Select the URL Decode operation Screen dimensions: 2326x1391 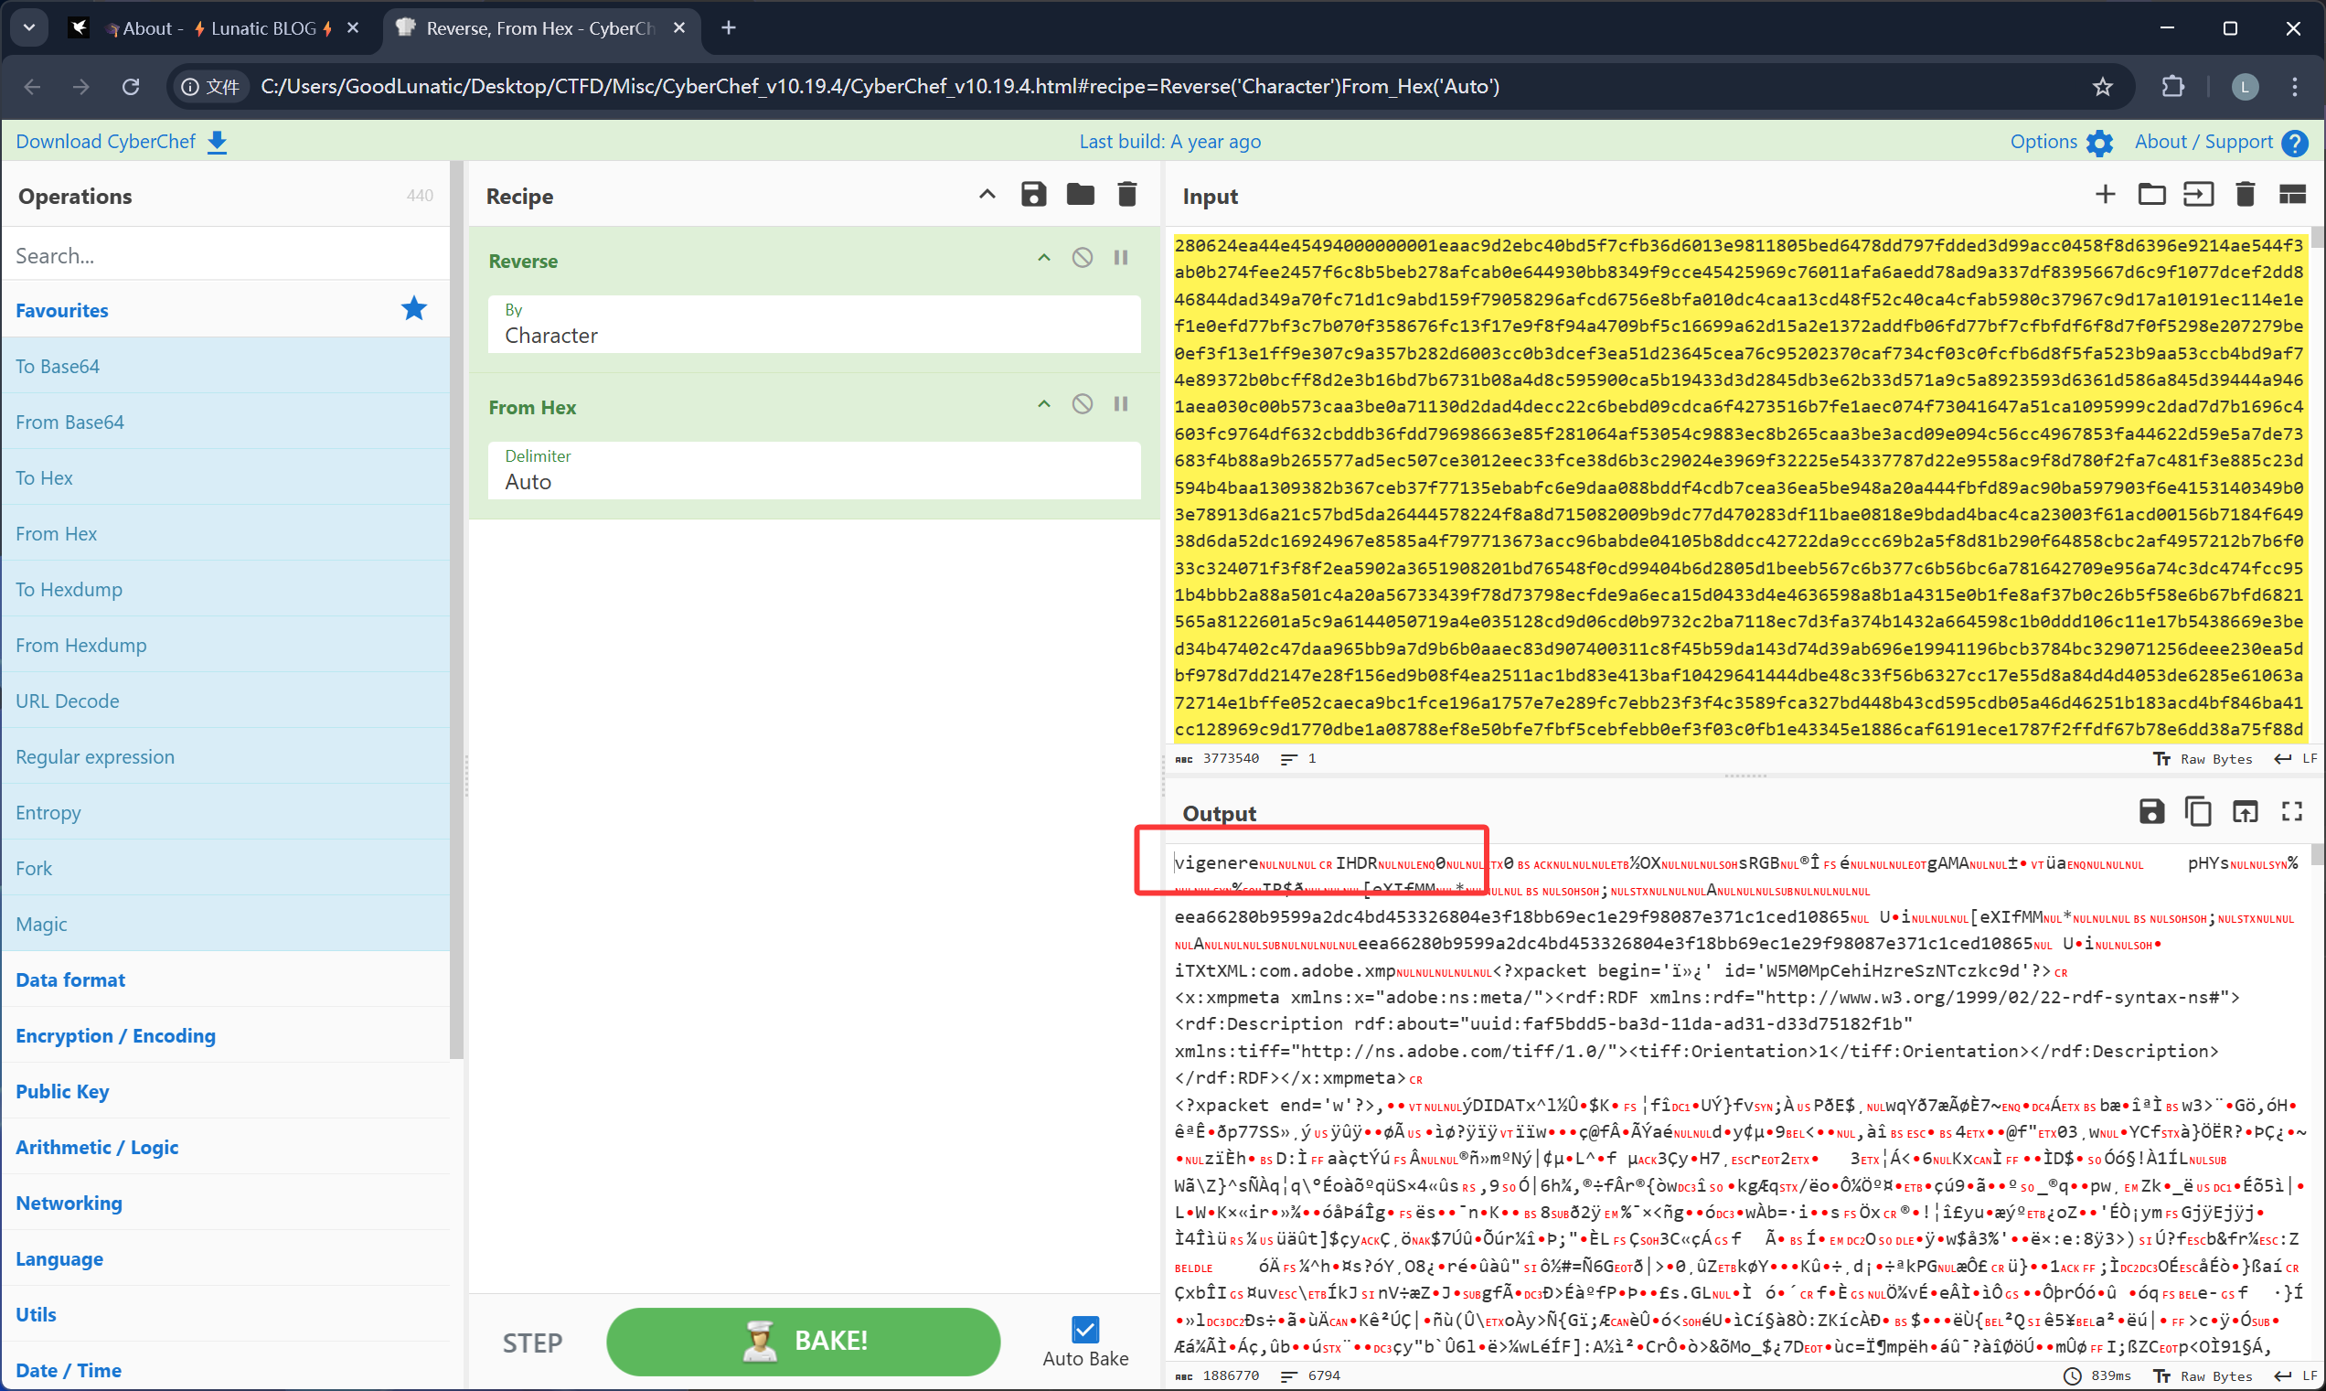point(225,701)
